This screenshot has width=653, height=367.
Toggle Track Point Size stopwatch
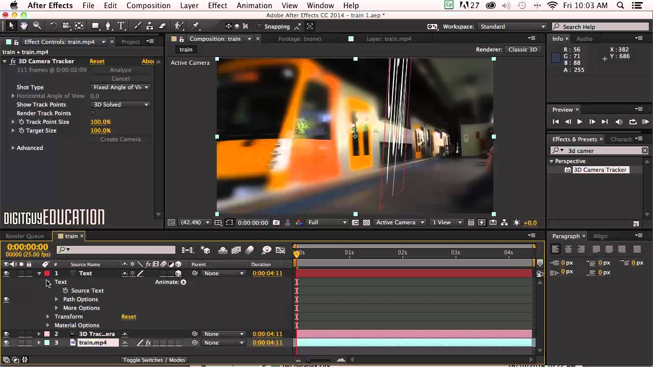coord(21,122)
